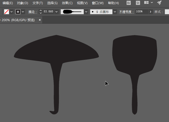
Task: Click the rocket GPU performance icon
Action: coord(159,3)
